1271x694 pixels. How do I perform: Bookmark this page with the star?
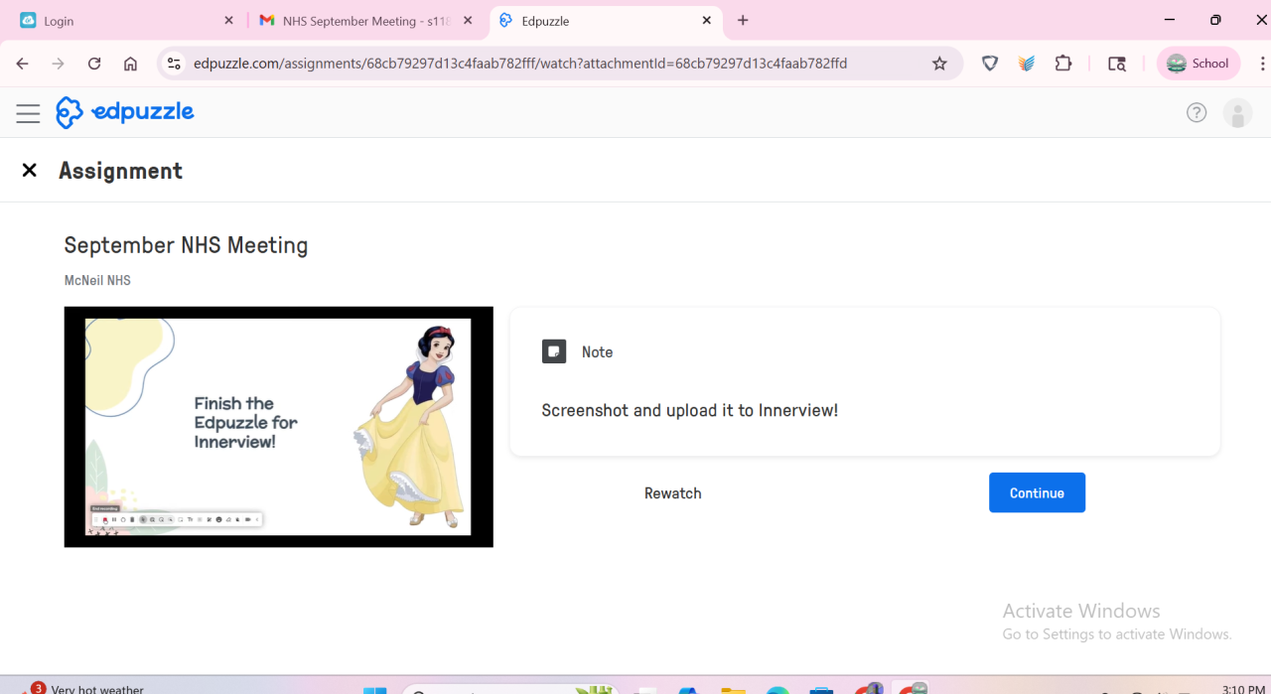coord(939,64)
